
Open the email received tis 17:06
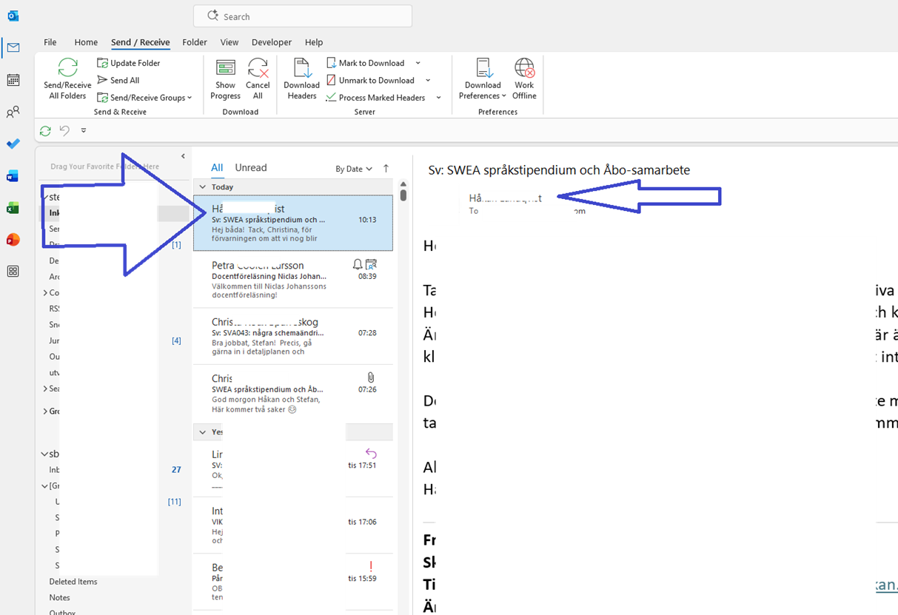(x=293, y=525)
